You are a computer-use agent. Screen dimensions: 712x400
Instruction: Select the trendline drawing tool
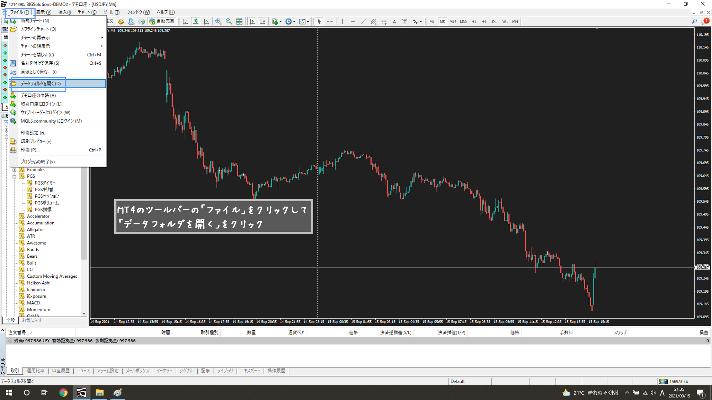(x=363, y=22)
